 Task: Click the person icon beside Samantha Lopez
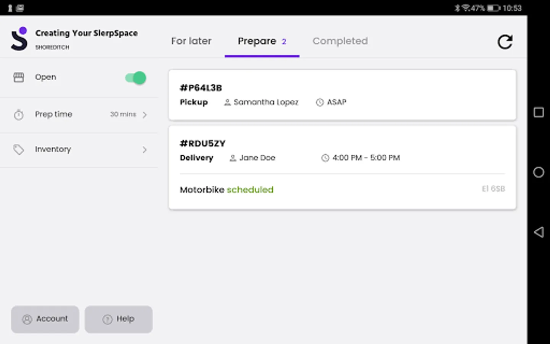227,102
